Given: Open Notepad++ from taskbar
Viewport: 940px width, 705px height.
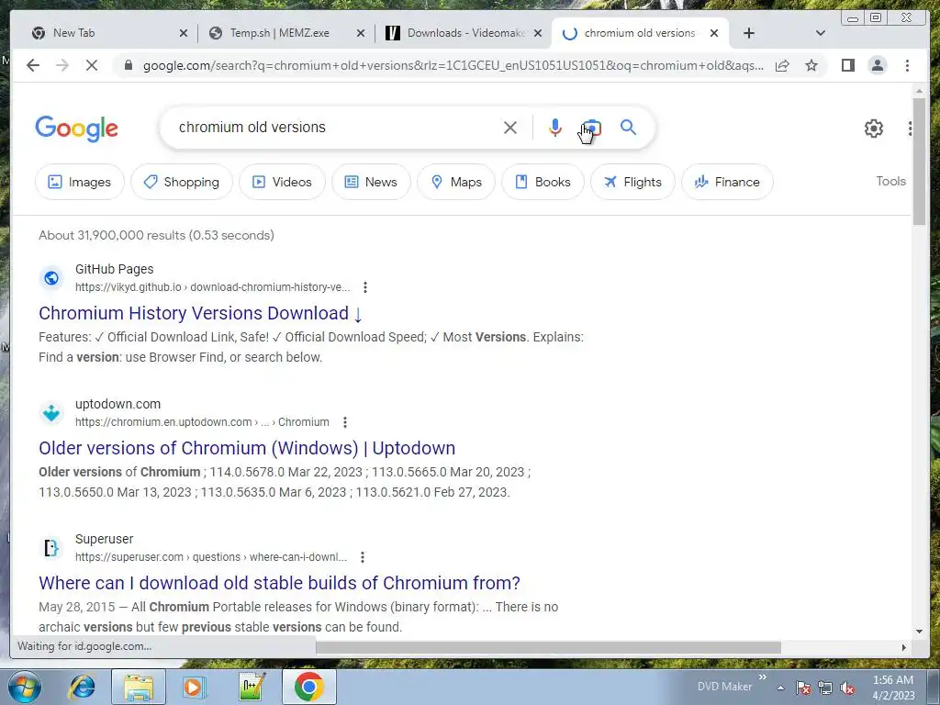Looking at the screenshot, I should pos(252,687).
